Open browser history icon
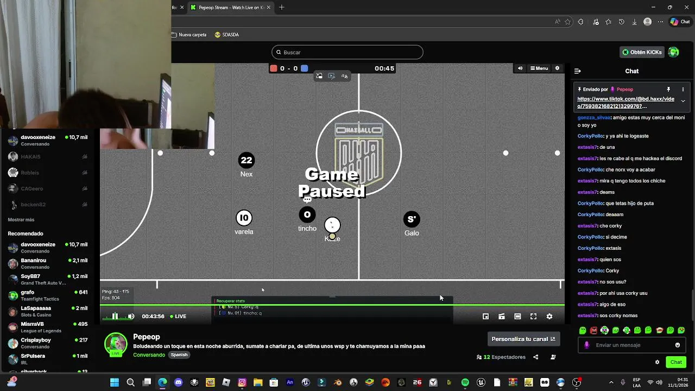 622,22
